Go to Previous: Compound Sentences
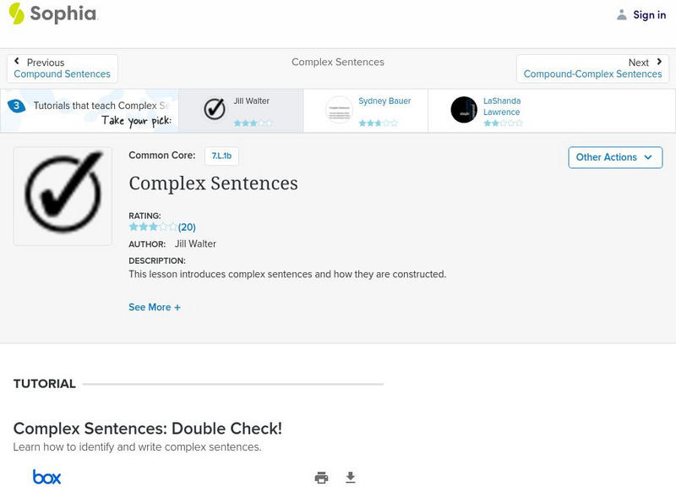Screen dimensions: 676x487 click(63, 68)
